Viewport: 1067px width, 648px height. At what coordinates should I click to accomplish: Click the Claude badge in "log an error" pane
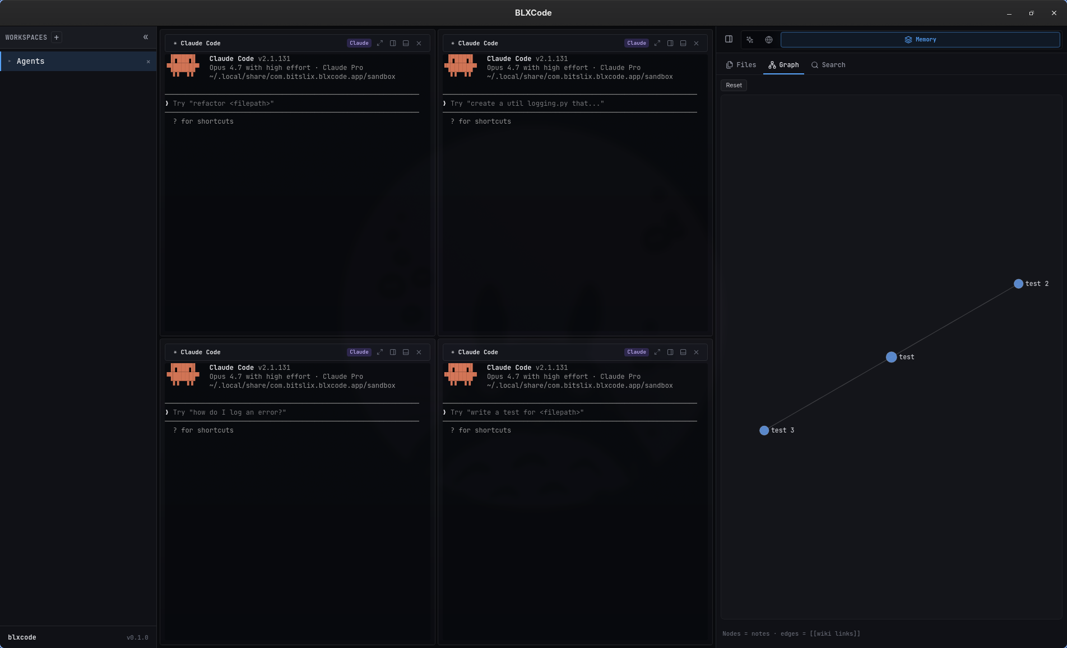click(x=359, y=352)
